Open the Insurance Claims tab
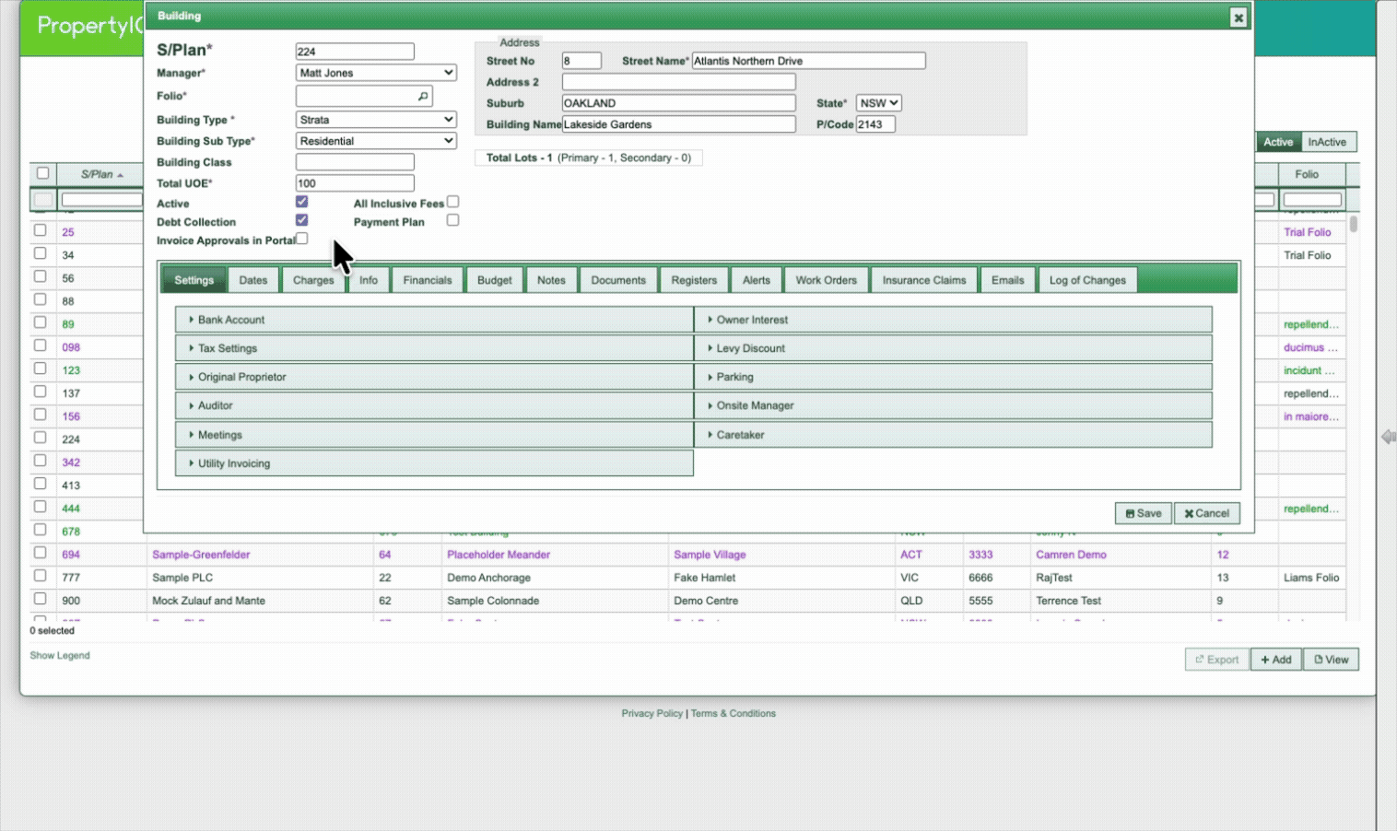 click(924, 280)
